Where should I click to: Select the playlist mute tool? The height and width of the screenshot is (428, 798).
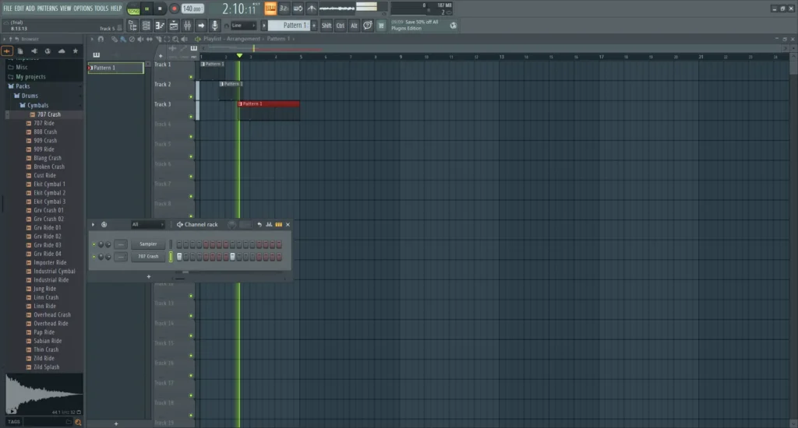click(140, 39)
